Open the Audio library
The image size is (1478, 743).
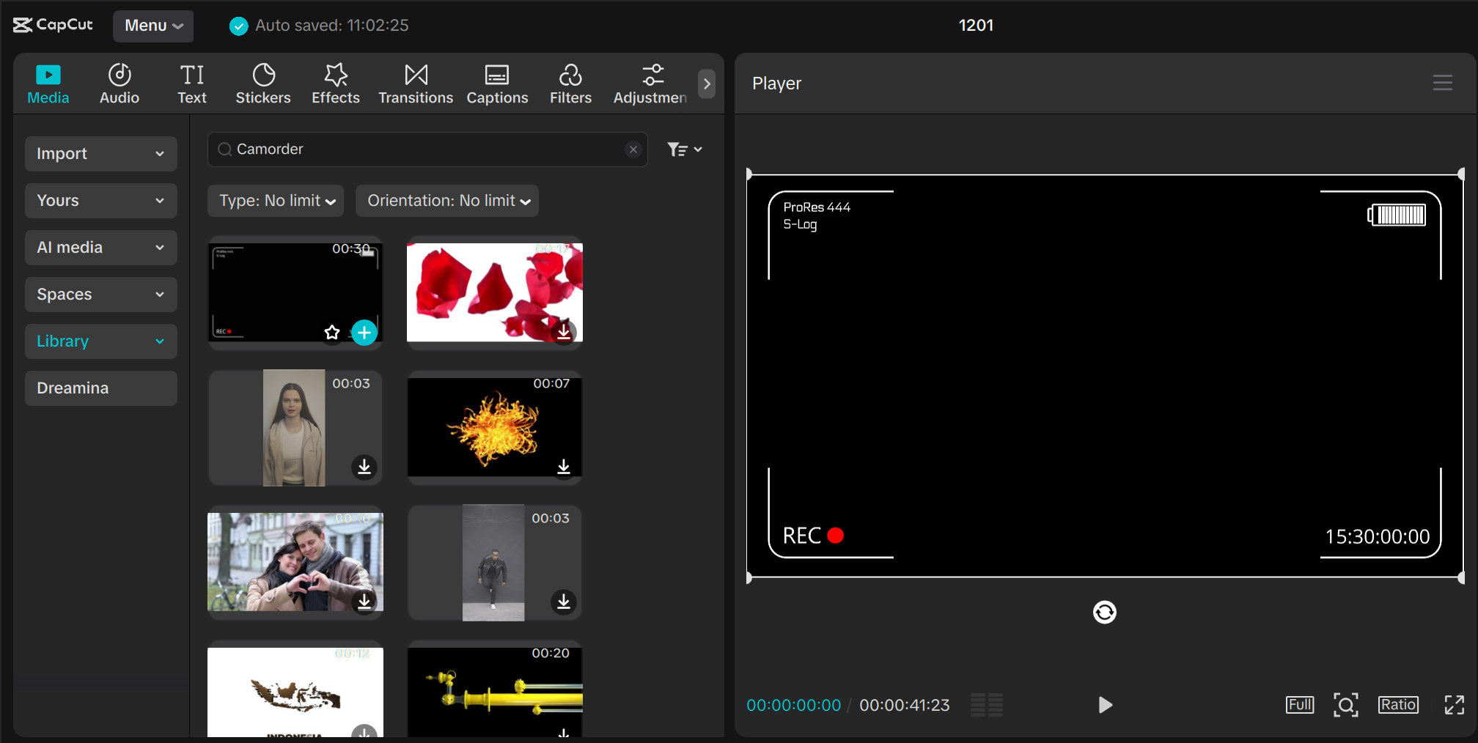tap(118, 82)
